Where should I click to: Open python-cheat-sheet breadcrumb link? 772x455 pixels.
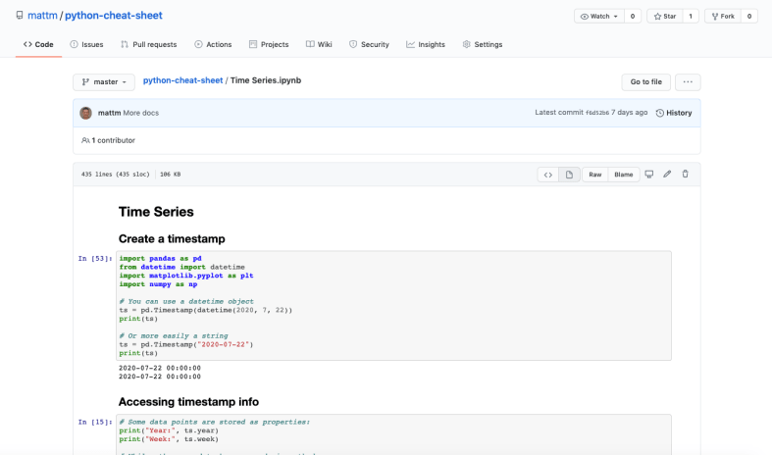coord(183,80)
